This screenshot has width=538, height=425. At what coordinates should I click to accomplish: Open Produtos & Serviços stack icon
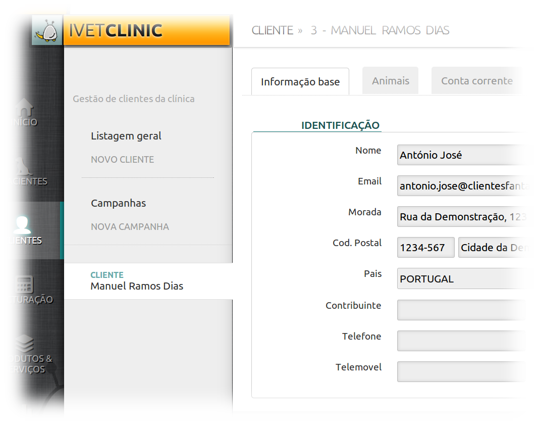pos(24,344)
